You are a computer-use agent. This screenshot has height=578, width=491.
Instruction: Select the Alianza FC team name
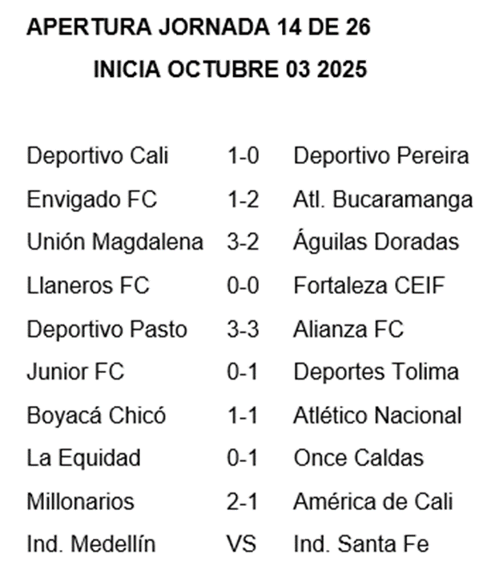pos(348,329)
